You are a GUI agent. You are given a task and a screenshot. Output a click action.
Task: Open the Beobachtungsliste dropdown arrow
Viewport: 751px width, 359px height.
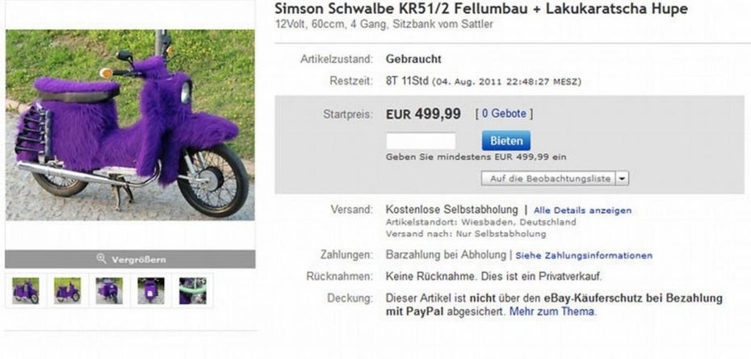(622, 178)
